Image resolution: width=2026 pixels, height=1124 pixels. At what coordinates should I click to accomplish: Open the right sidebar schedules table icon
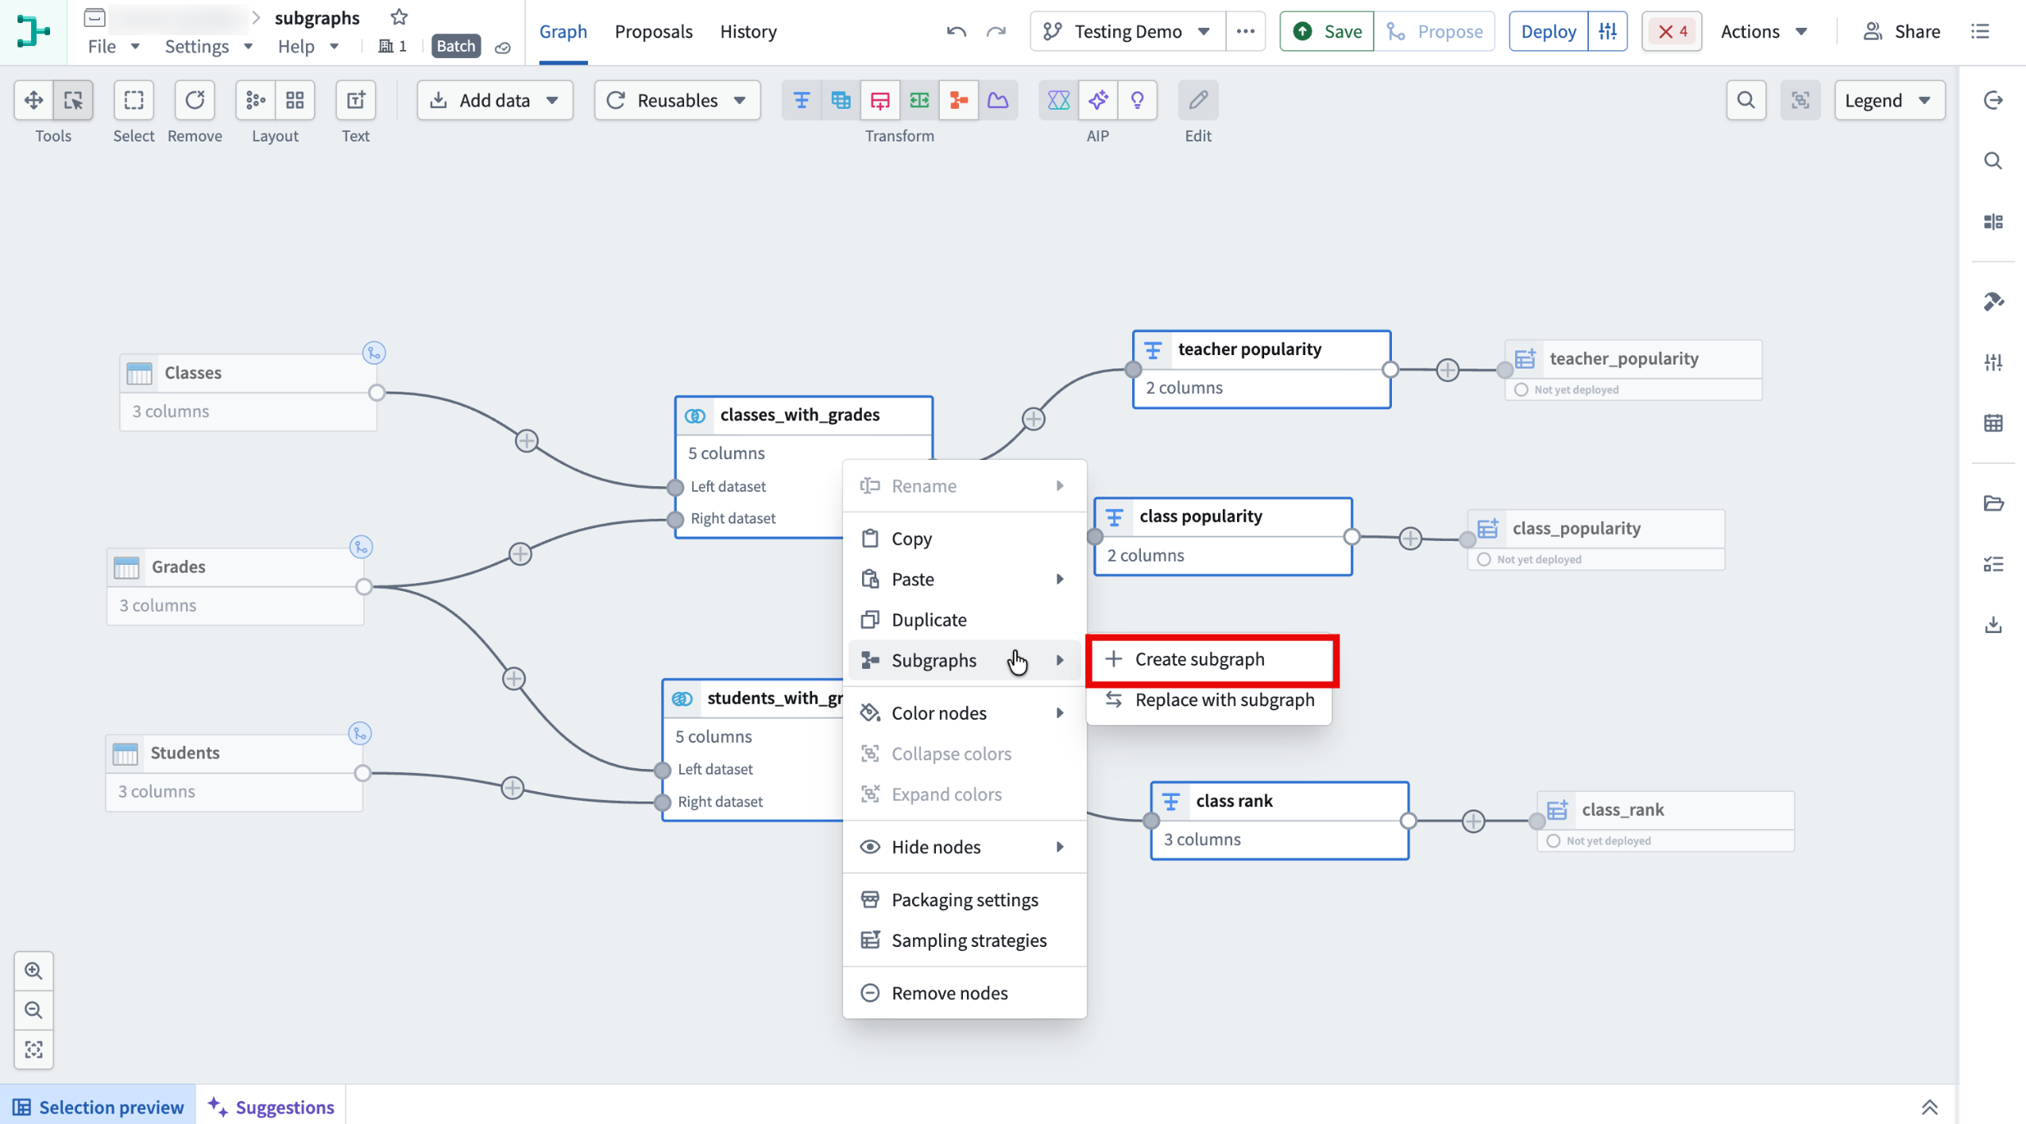(1993, 423)
